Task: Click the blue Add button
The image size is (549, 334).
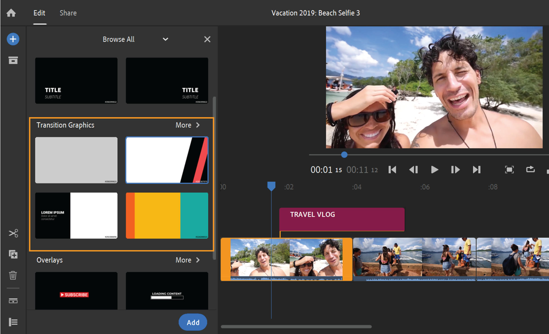Action: coord(193,322)
